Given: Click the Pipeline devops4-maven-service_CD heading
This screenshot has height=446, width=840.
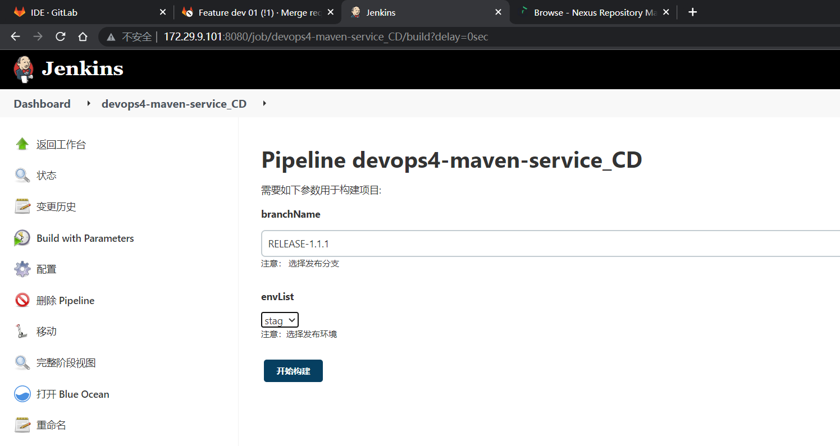Looking at the screenshot, I should (451, 160).
